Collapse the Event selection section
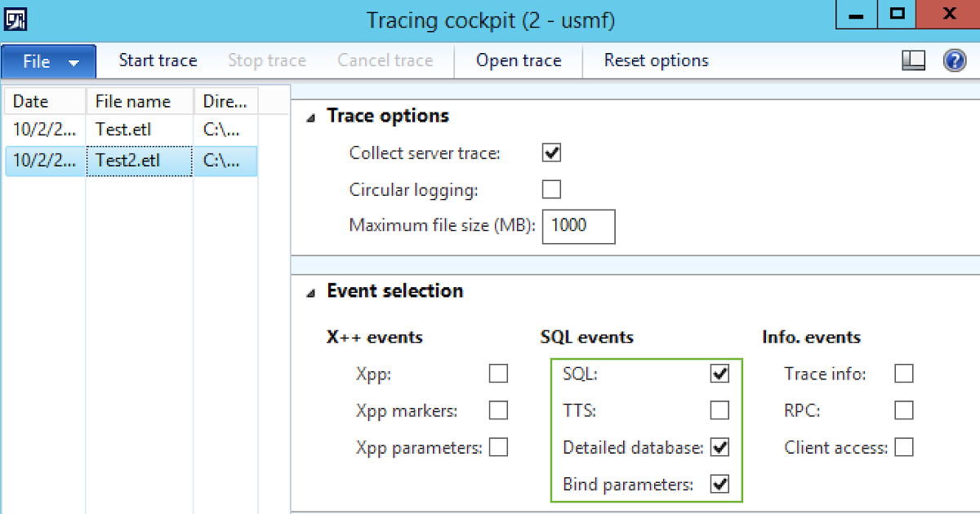980x514 pixels. [310, 291]
